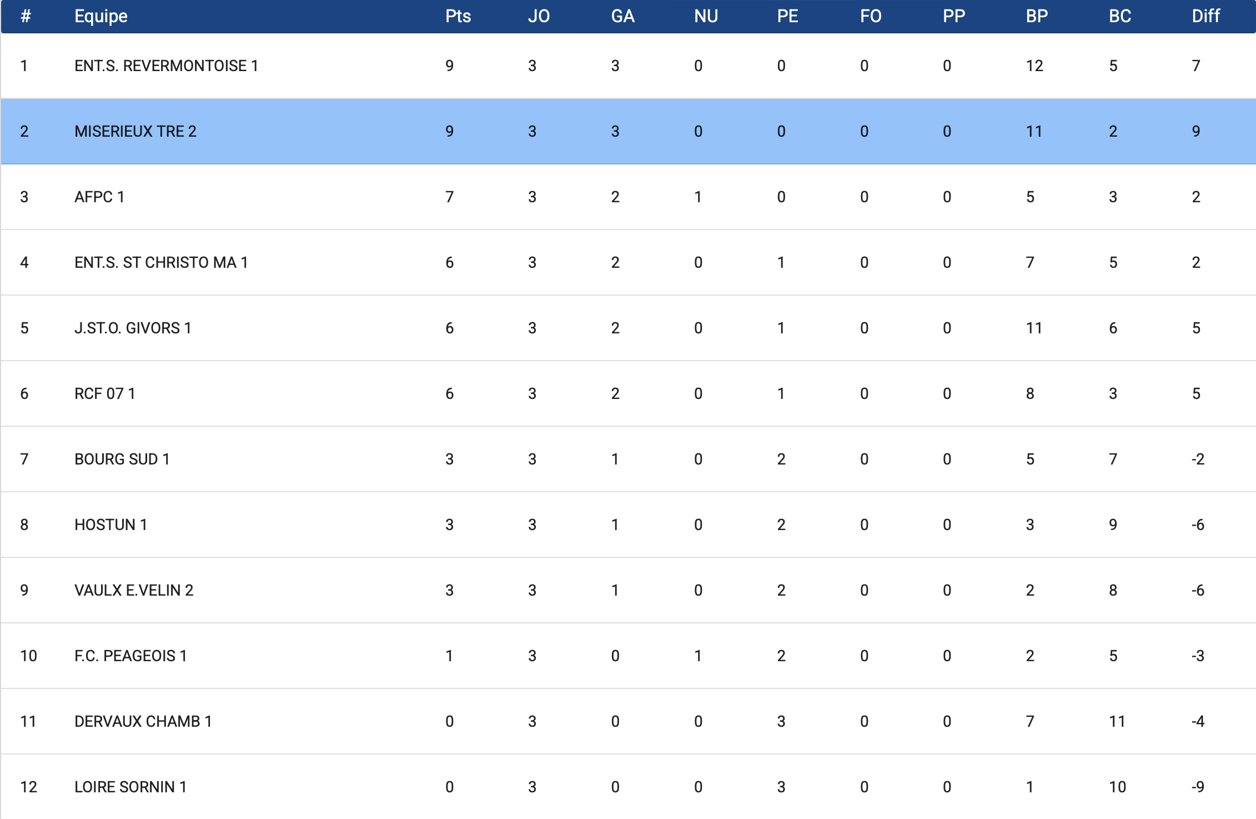Image resolution: width=1256 pixels, height=819 pixels.
Task: Open the AFPC 1 team entry
Action: point(99,197)
